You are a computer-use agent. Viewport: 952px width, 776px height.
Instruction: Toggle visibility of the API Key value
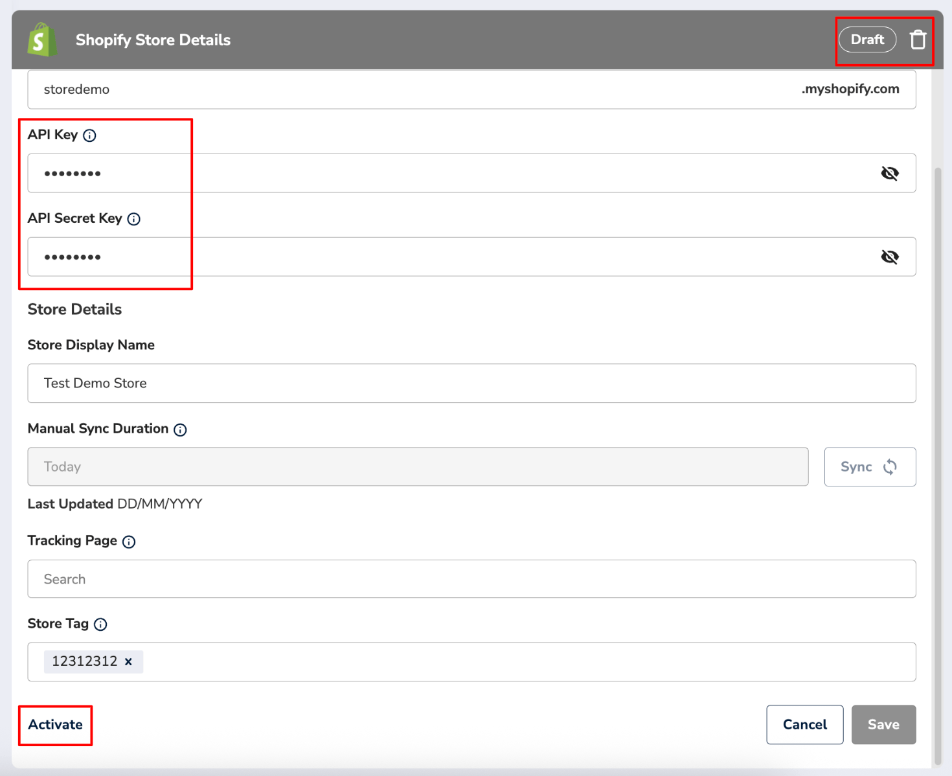click(x=890, y=173)
